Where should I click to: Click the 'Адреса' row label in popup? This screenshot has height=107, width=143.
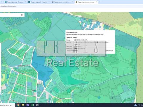[69, 42]
